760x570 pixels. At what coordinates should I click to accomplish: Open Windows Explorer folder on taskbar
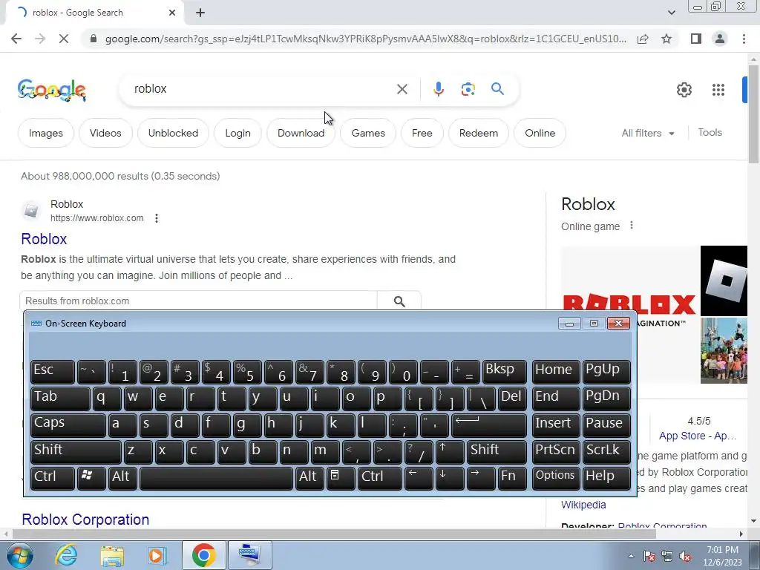(x=112, y=555)
